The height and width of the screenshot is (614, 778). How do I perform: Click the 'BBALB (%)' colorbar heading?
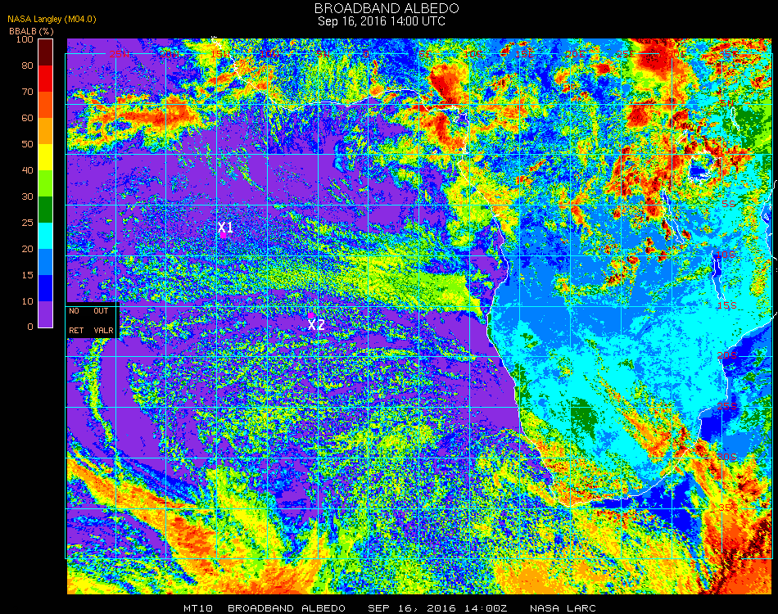click(31, 31)
